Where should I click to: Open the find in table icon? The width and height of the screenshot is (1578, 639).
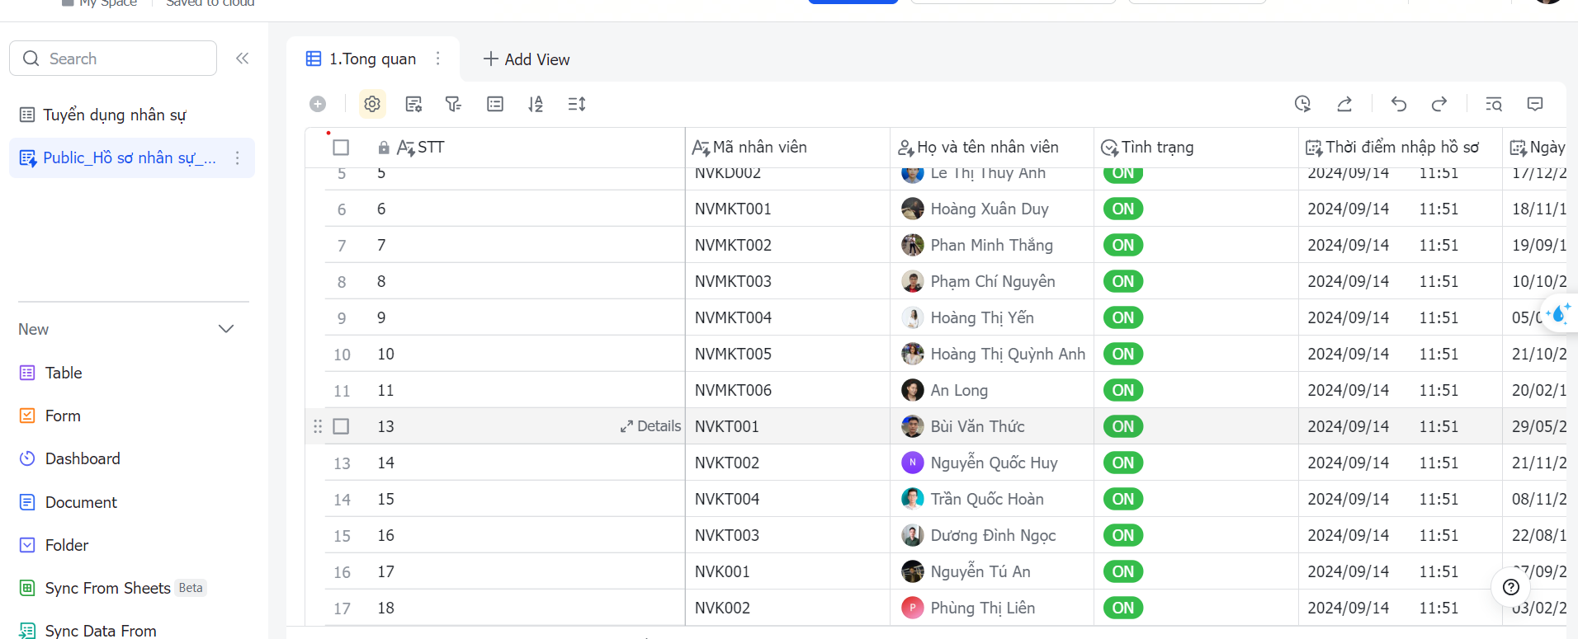pos(1494,104)
